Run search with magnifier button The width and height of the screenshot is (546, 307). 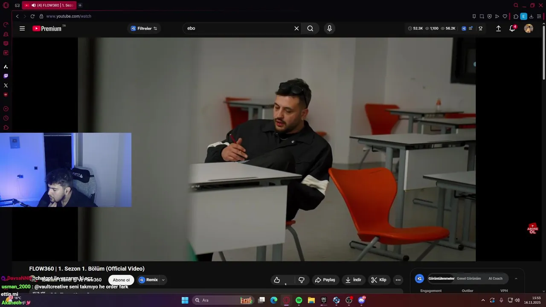coord(310,29)
